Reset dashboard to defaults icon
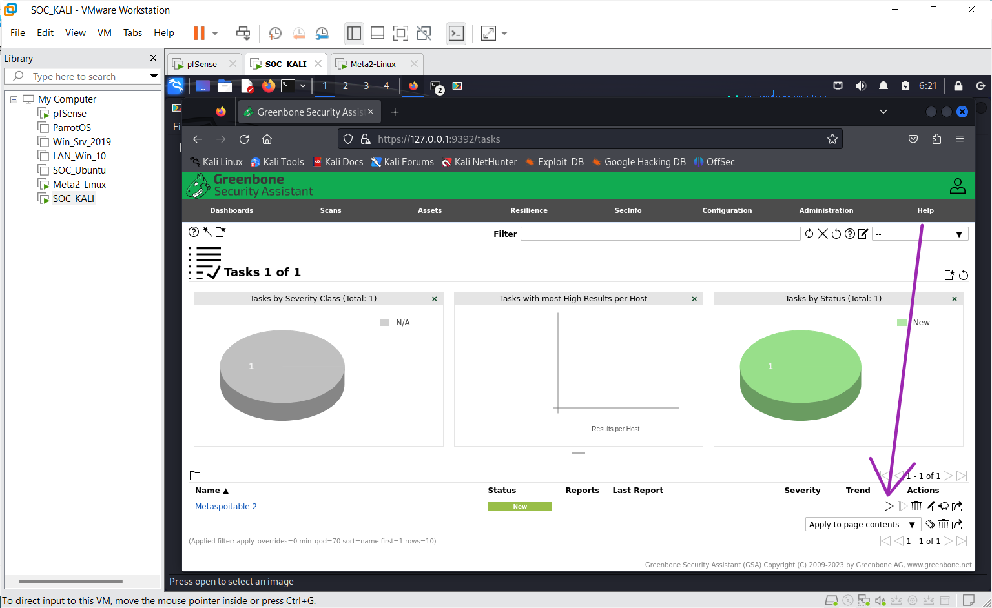Image resolution: width=992 pixels, height=608 pixels. [x=964, y=275]
